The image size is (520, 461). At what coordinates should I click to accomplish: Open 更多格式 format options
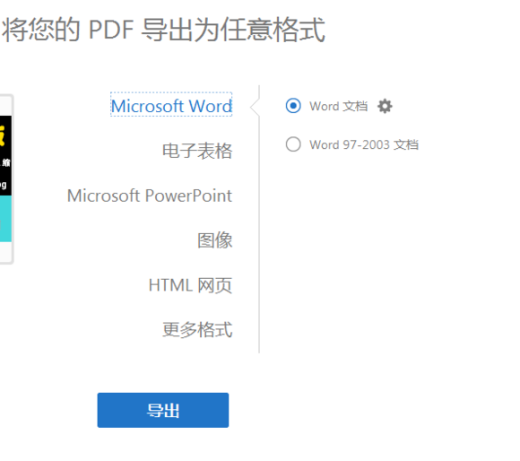[197, 330]
